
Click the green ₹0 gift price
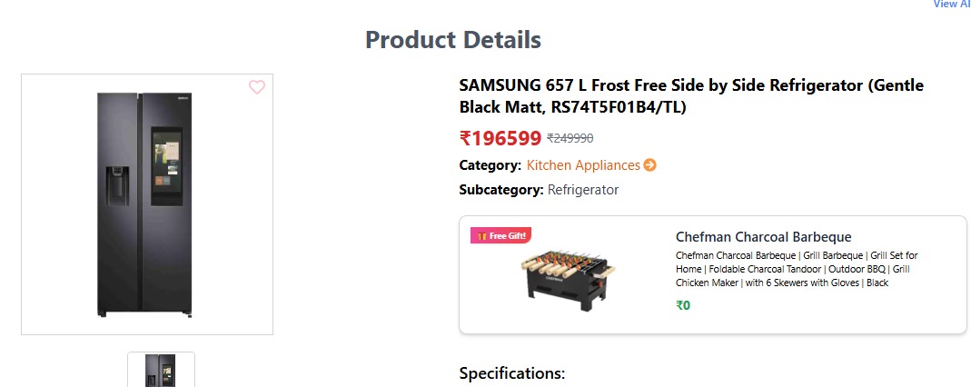tap(683, 305)
